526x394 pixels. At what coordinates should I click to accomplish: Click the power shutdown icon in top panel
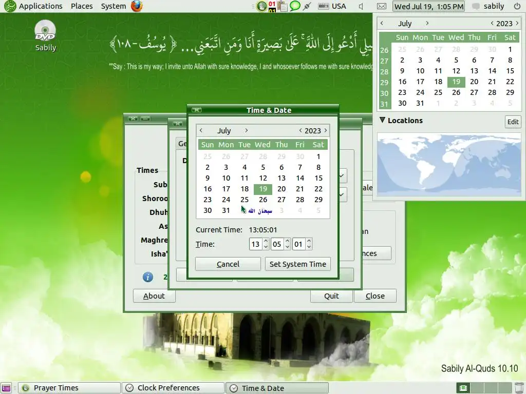click(517, 6)
